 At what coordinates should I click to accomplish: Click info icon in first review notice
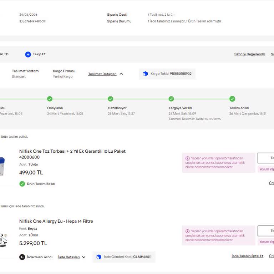pyautogui.click(x=187, y=158)
